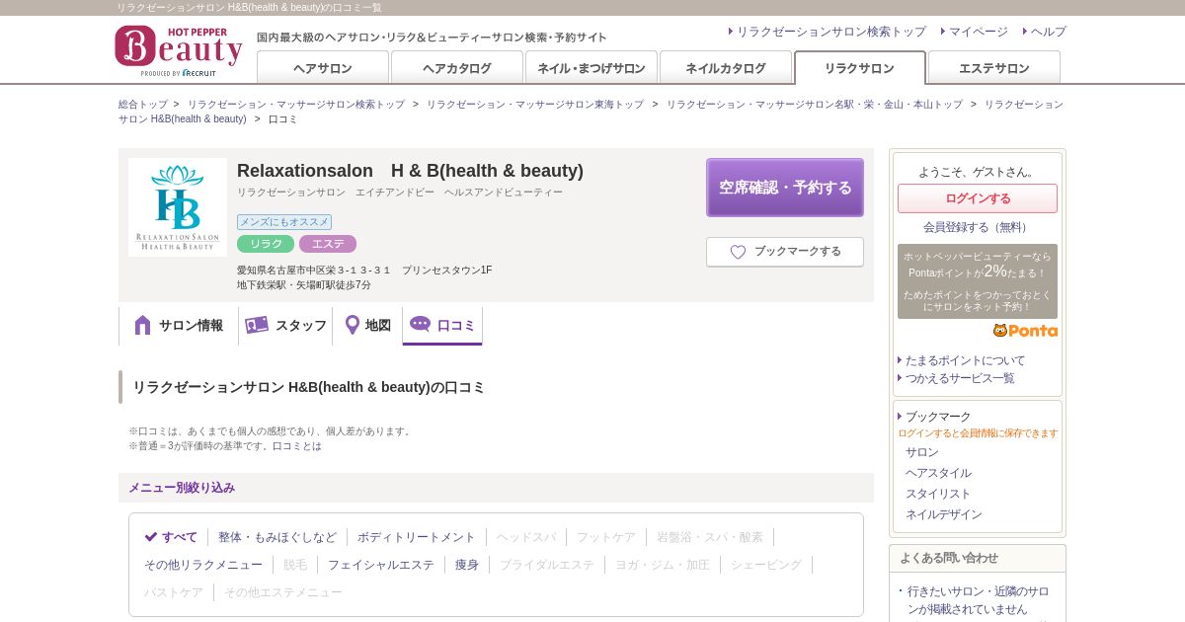Click 総合トップ breadcrumb
1185x622 pixels.
coord(143,104)
